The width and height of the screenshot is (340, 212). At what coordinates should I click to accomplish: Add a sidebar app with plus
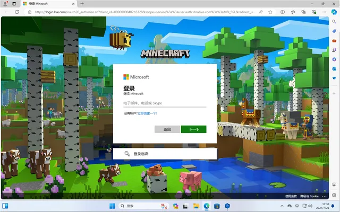[334, 93]
